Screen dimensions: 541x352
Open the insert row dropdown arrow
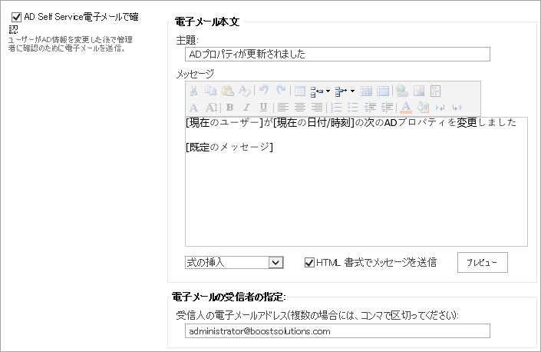328,91
